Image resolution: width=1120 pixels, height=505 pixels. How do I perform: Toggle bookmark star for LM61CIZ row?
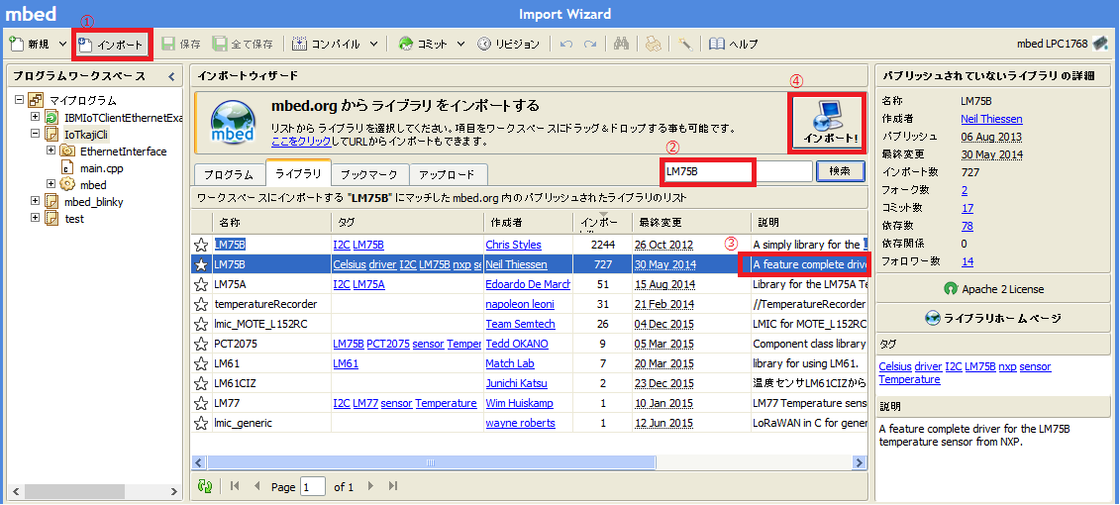click(x=201, y=383)
